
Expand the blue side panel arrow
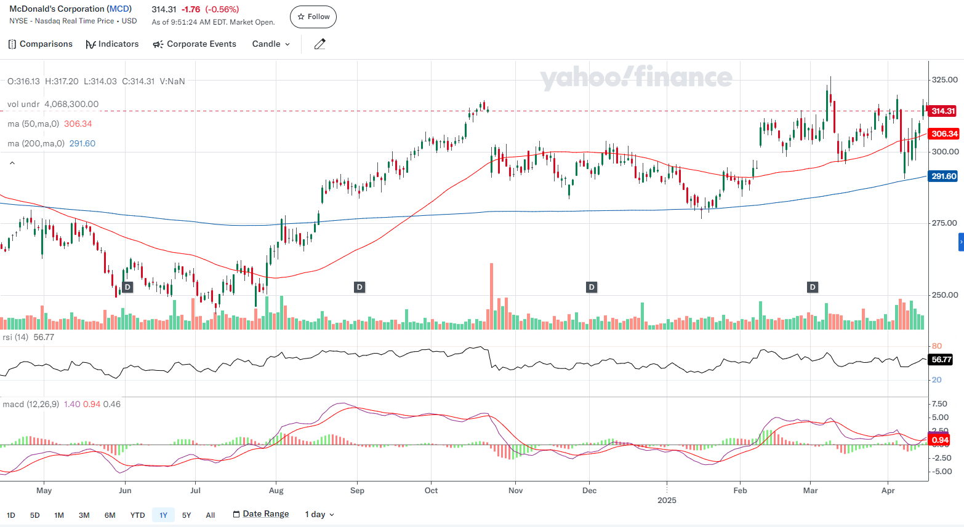(x=961, y=242)
